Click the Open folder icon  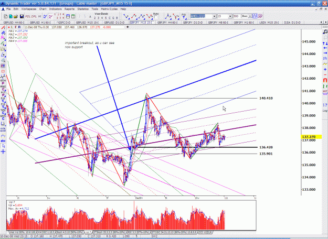[16, 16]
